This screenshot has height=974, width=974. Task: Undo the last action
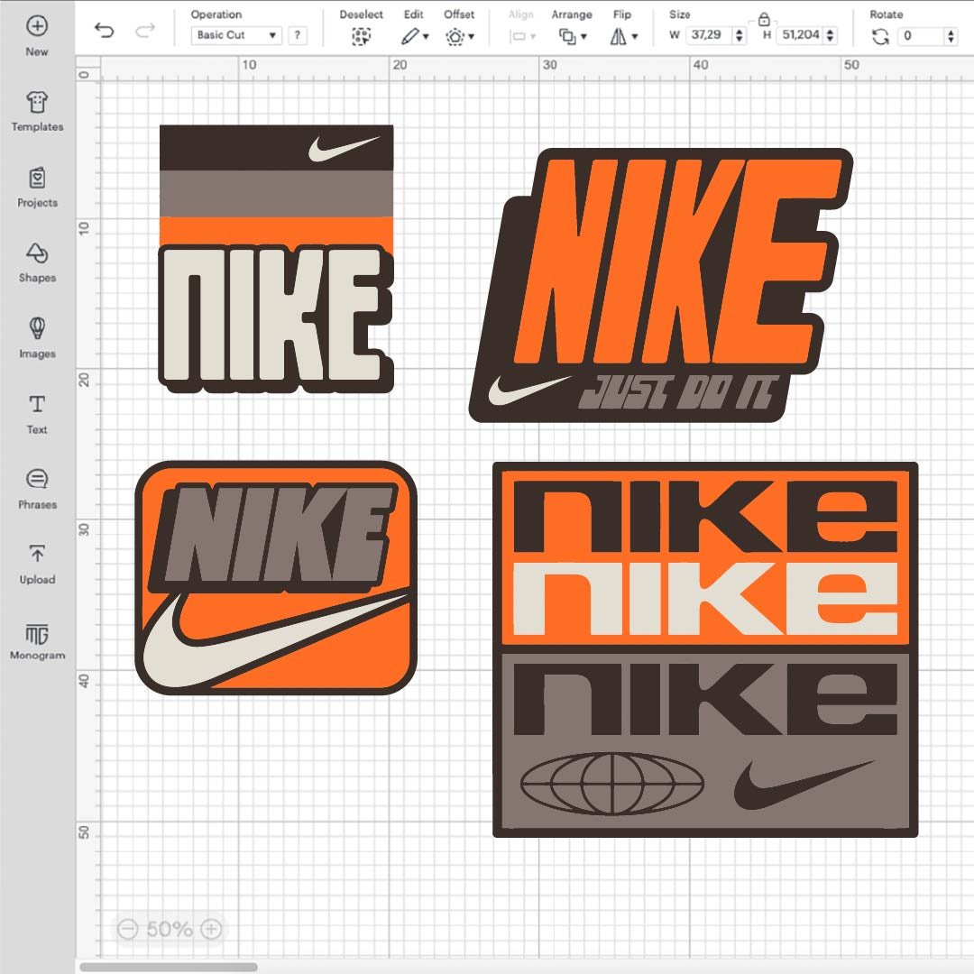tap(104, 30)
